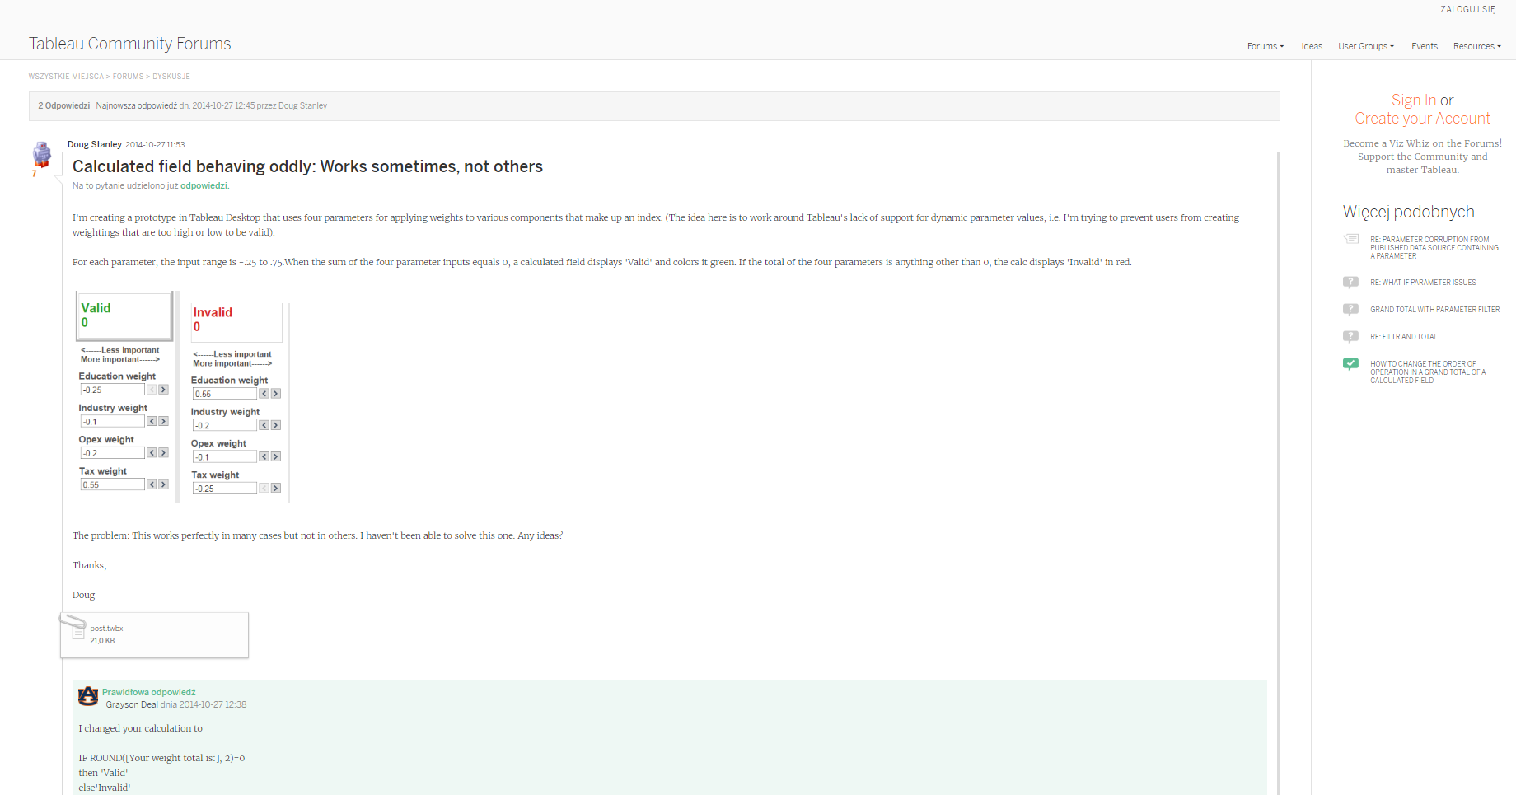The width and height of the screenshot is (1516, 795).
Task: Go to the Ideas menu item
Action: (x=1312, y=47)
